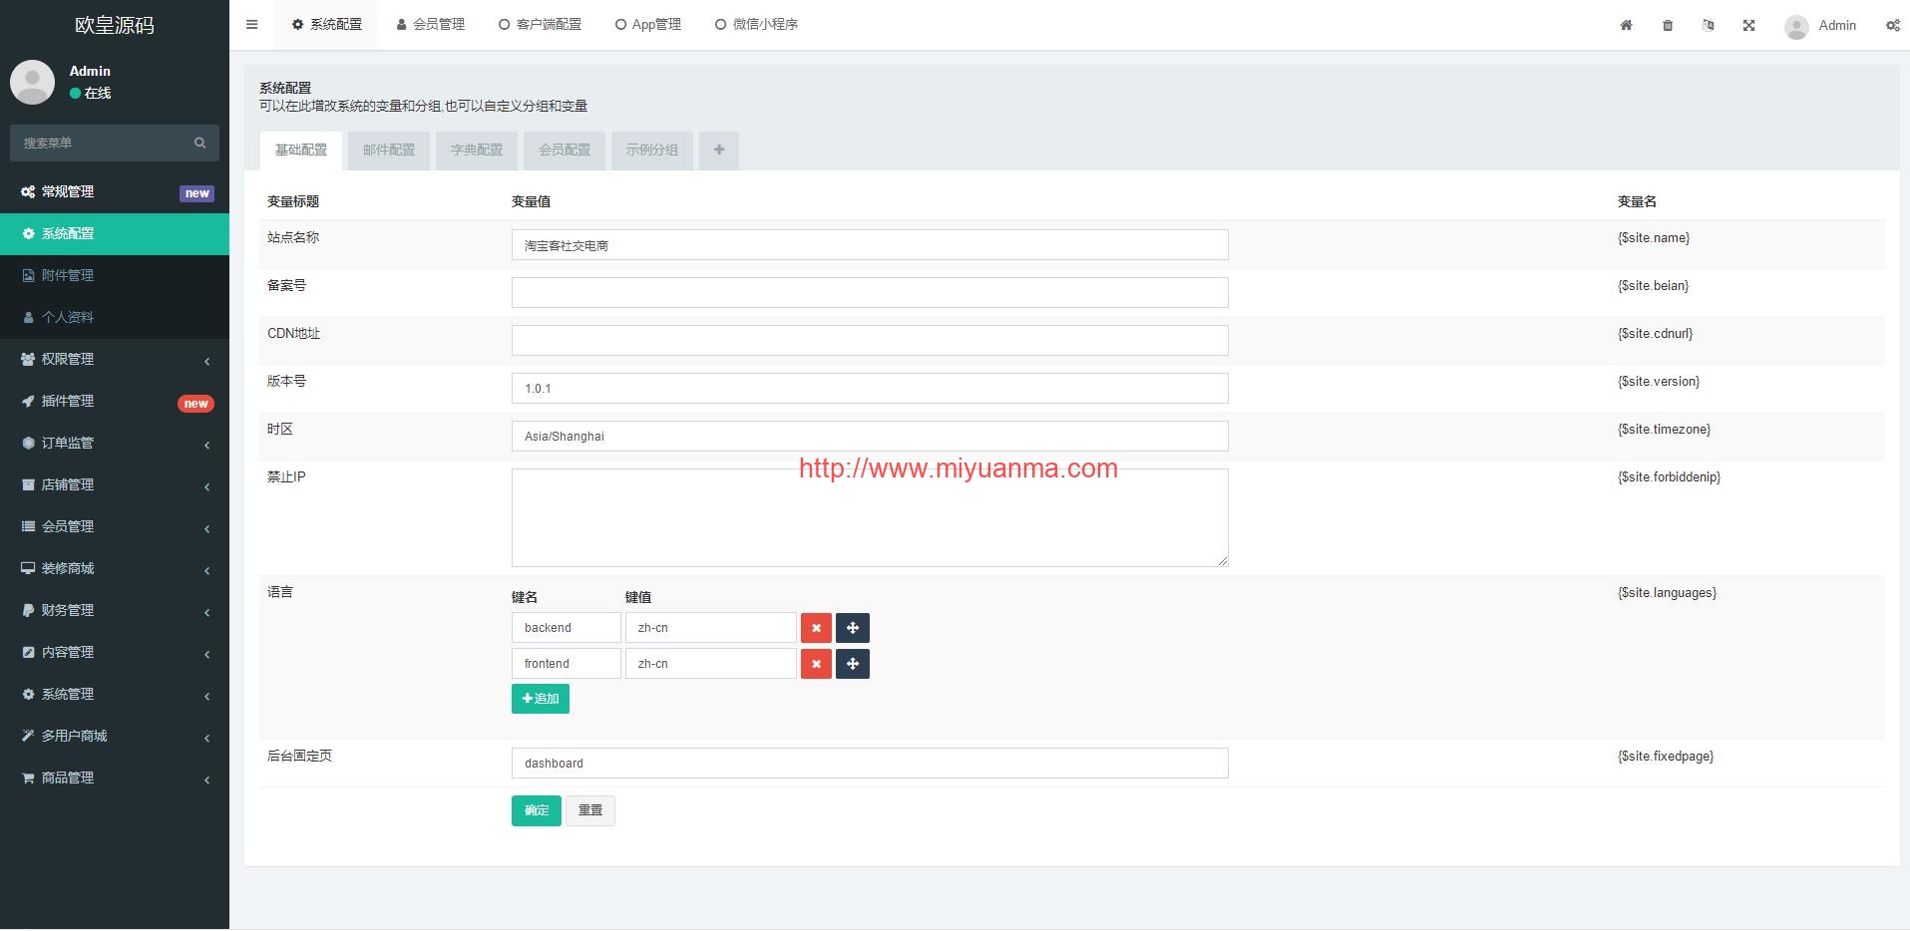Switch to 示例分组 tab
The image size is (1910, 931).
pos(652,151)
